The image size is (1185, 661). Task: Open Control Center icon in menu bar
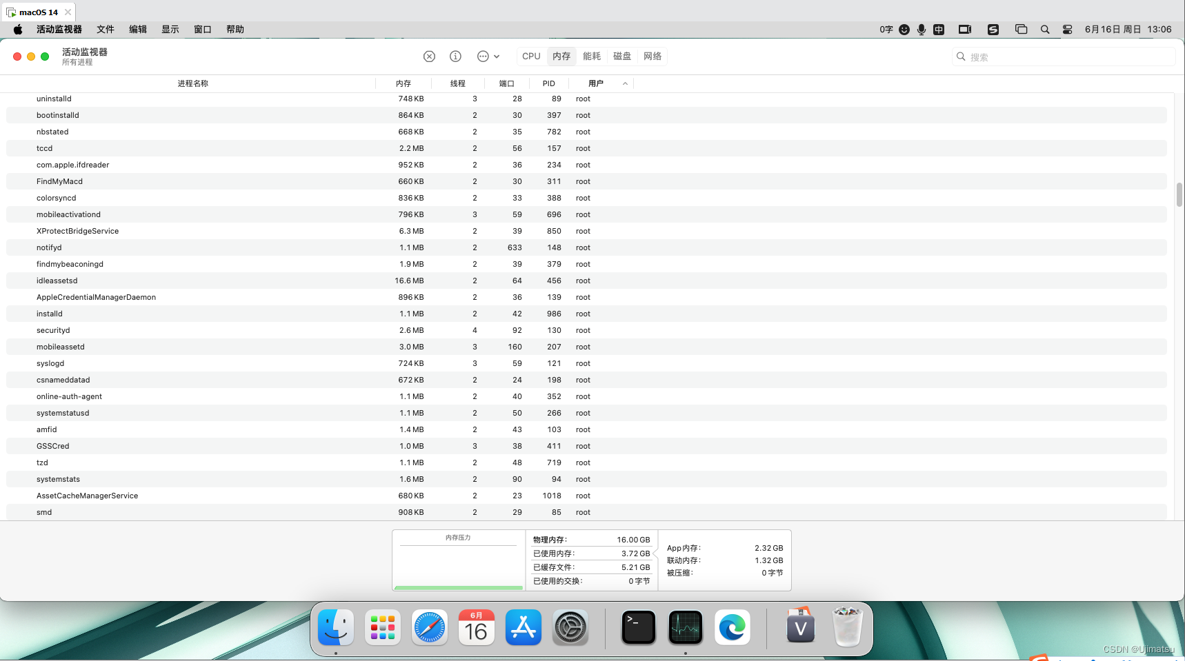(1067, 30)
